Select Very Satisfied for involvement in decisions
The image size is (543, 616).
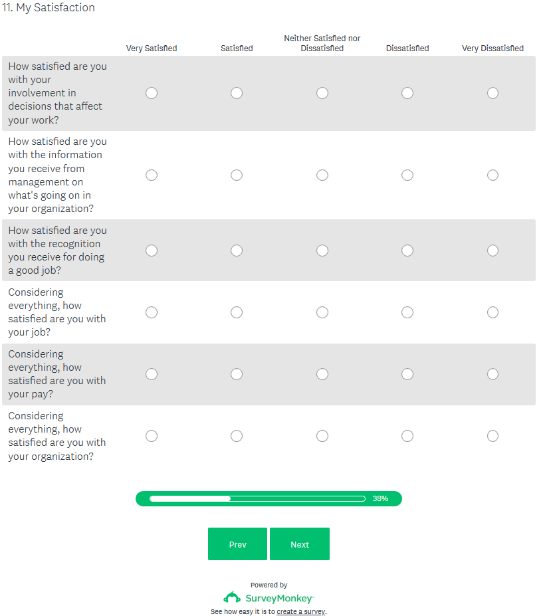(x=152, y=93)
